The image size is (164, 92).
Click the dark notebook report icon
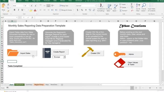coord(47,53)
